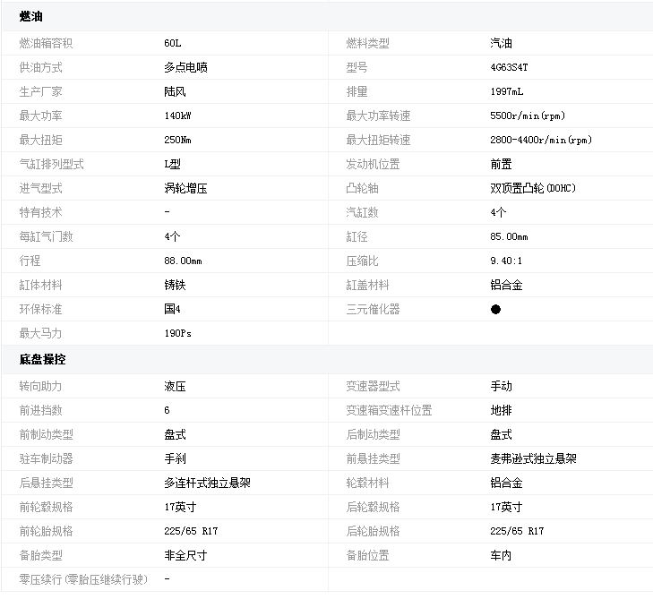Screen dimensions: 653x599
Task: Click the 涡轮增压 intake type value
Action: (x=186, y=188)
